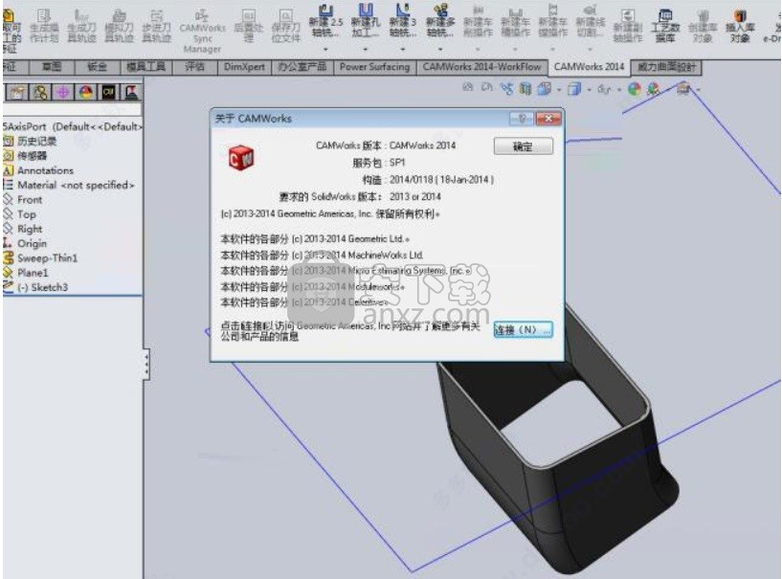The image size is (782, 579).
Task: Click Zoom to Area in heads-up toolbar
Action: pos(487,88)
